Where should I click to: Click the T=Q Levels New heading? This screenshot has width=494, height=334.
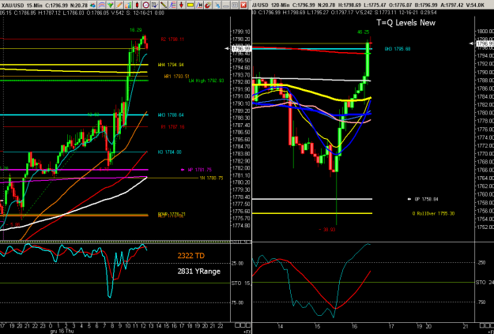[406, 22]
